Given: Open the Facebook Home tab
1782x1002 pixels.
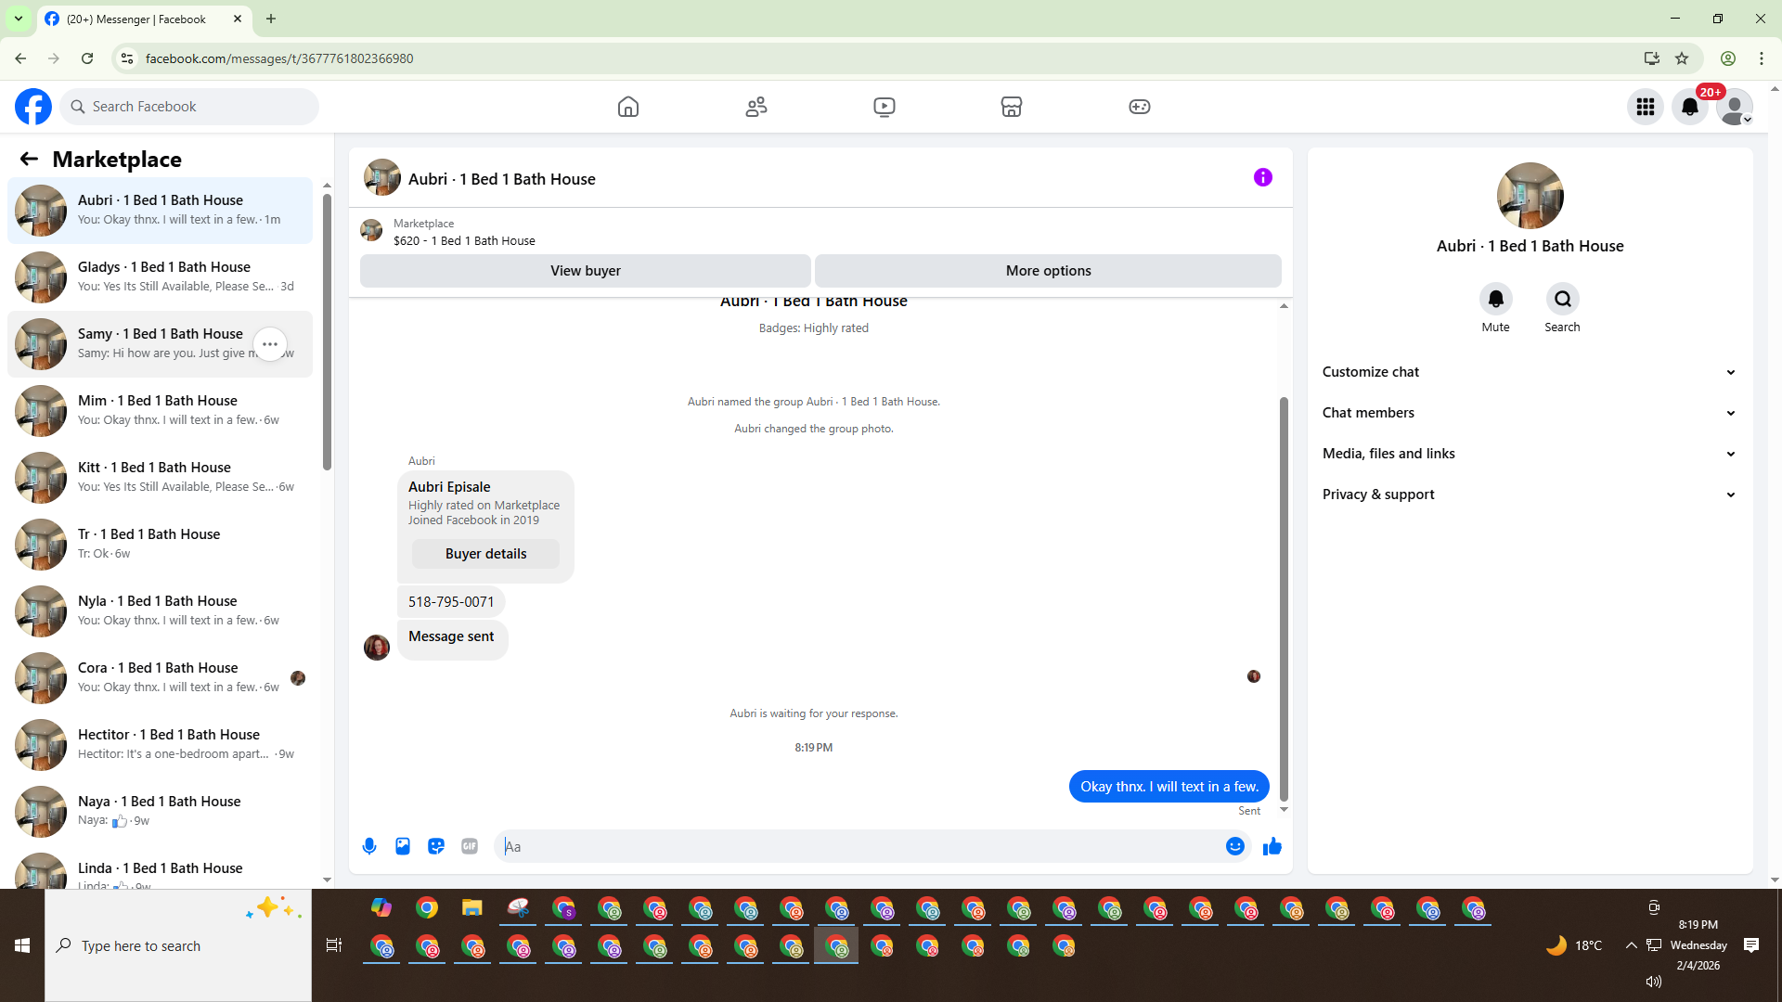Looking at the screenshot, I should pos(628,107).
